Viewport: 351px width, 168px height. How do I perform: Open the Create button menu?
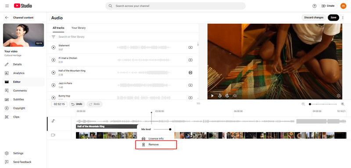pos(328,6)
